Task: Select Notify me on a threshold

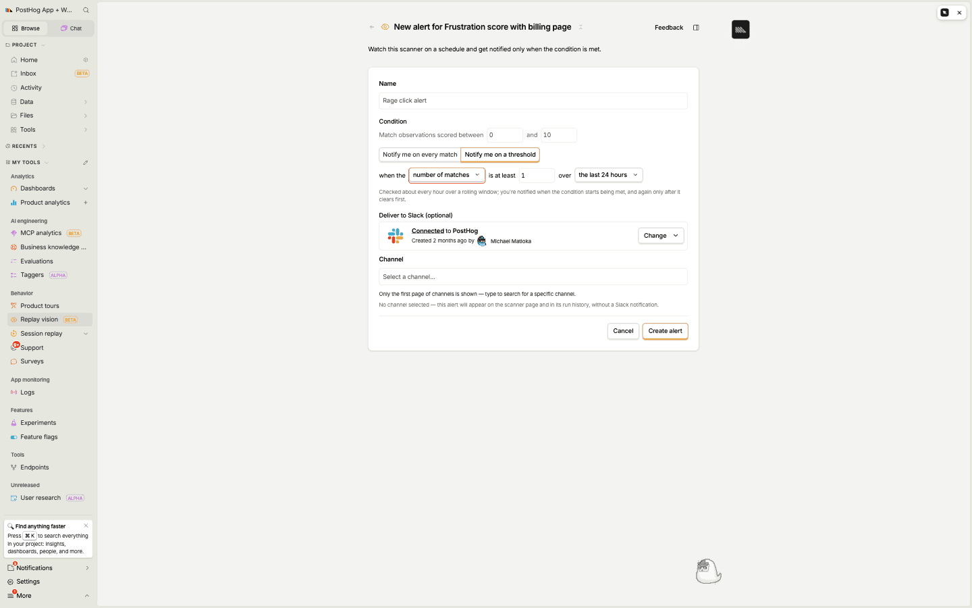Action: pos(500,155)
